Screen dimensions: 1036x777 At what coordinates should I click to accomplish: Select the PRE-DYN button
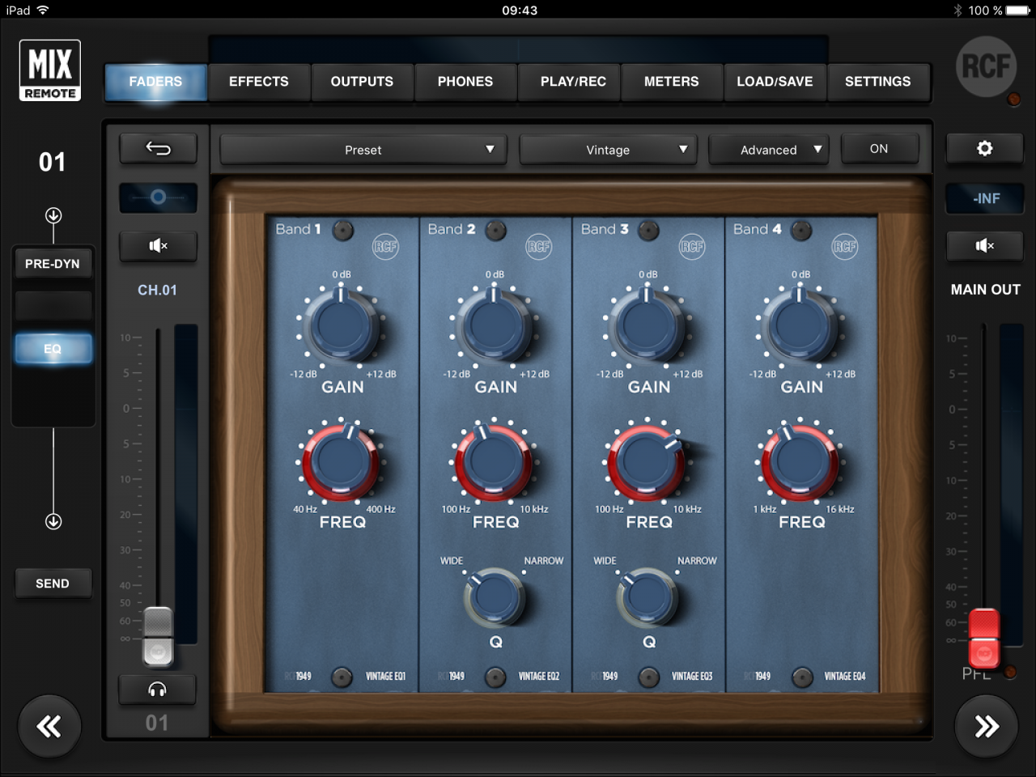pos(53,264)
